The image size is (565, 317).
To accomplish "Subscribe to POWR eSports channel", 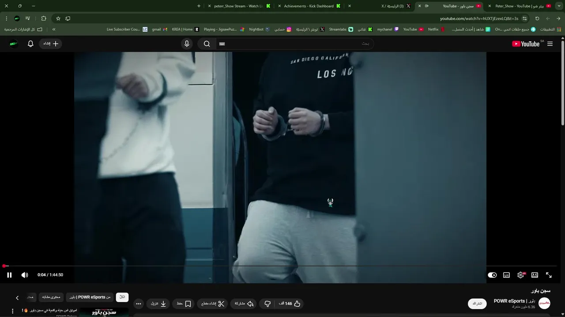I will pyautogui.click(x=477, y=303).
